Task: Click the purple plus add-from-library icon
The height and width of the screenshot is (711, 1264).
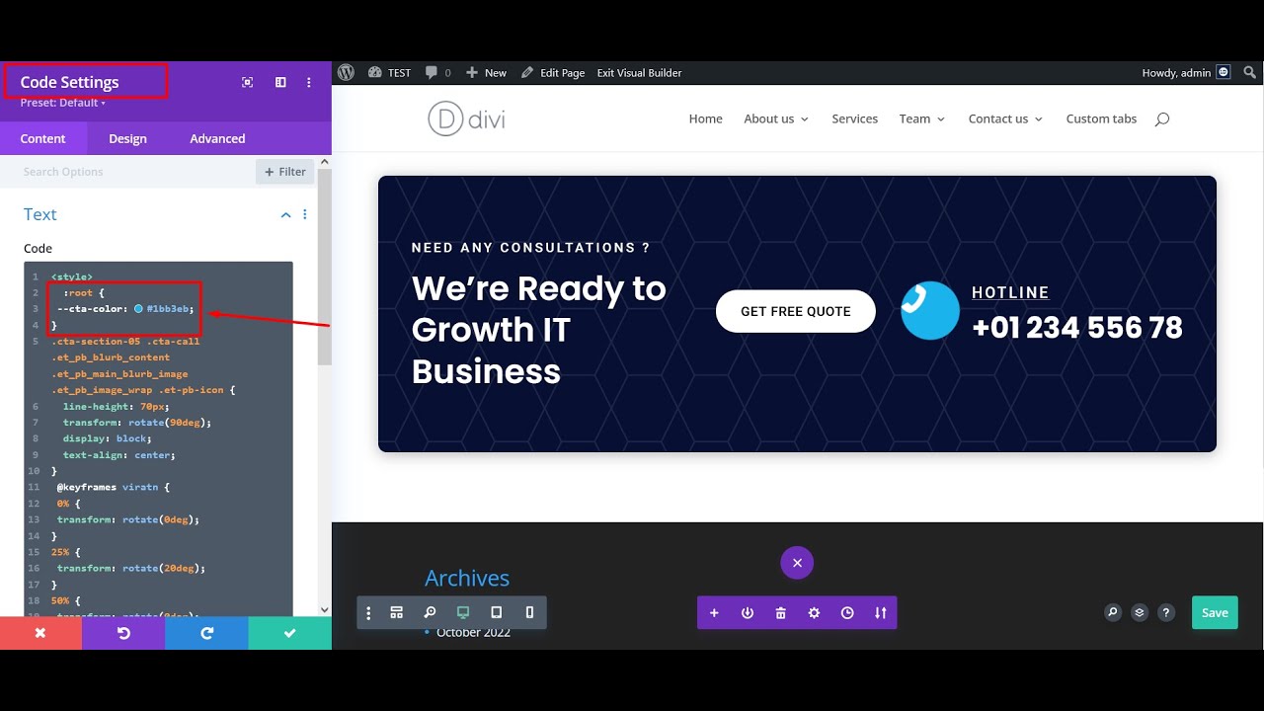Action: (x=714, y=613)
